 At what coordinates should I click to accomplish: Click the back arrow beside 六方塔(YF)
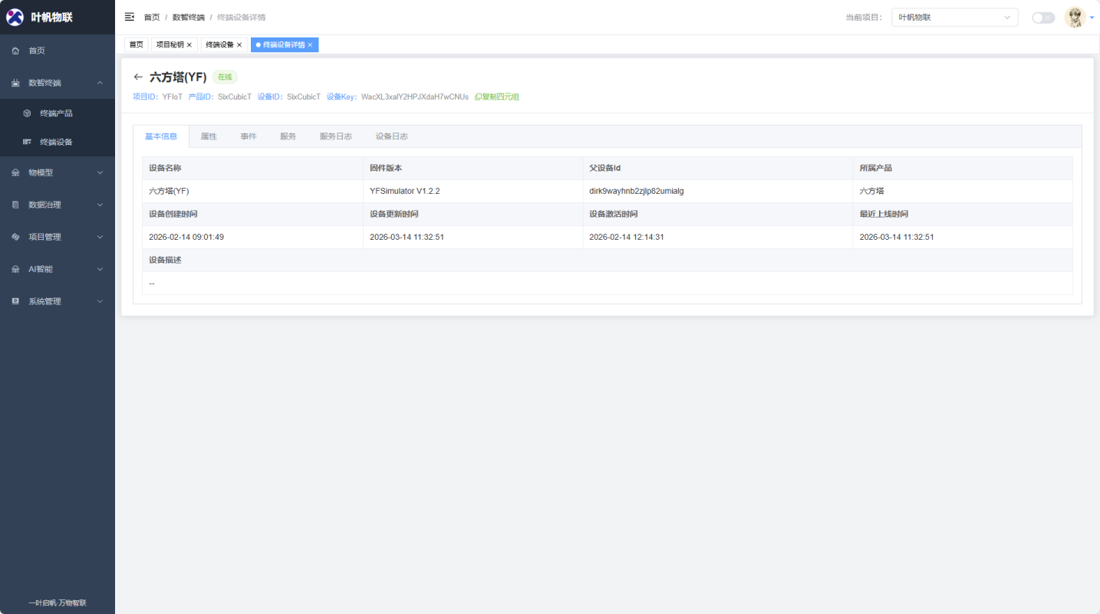tap(138, 77)
